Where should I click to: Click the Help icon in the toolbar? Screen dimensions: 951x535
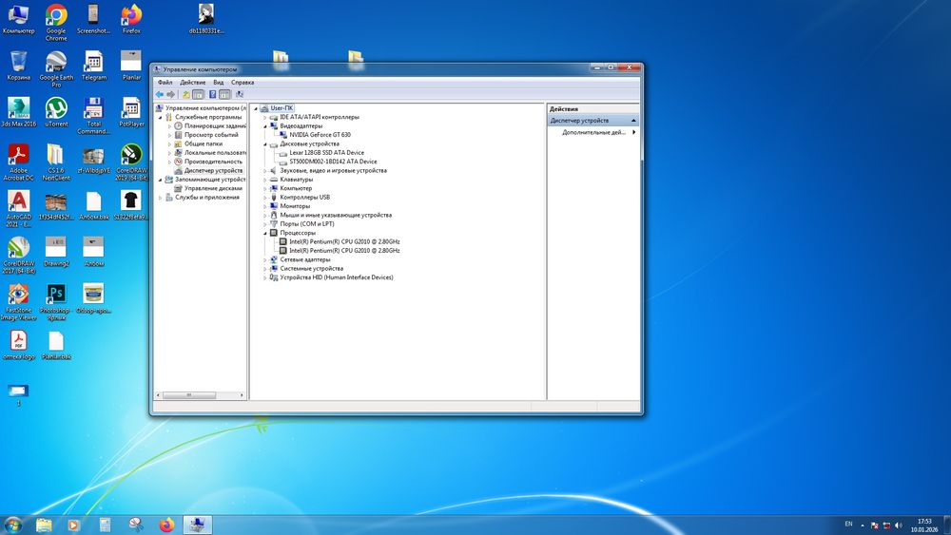[212, 95]
